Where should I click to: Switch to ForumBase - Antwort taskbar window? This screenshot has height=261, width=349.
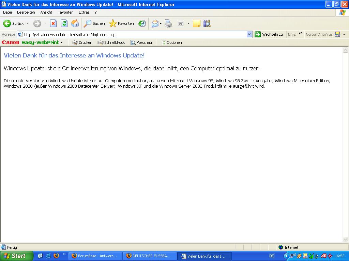pos(95,256)
